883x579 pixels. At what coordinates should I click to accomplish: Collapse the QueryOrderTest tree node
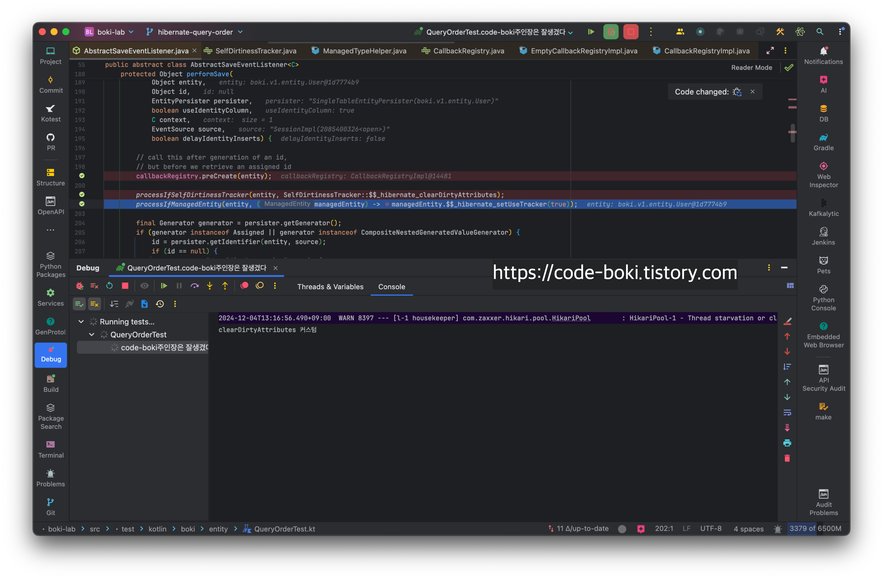pos(92,334)
